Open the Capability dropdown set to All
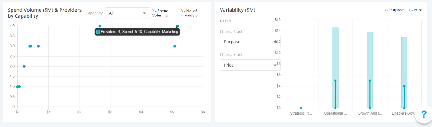 127,13
